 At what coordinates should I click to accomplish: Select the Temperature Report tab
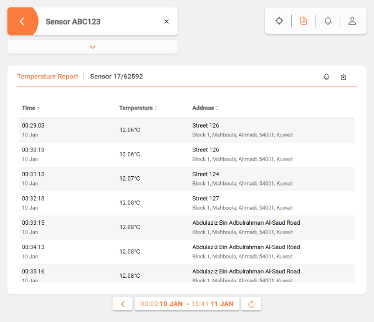(47, 77)
